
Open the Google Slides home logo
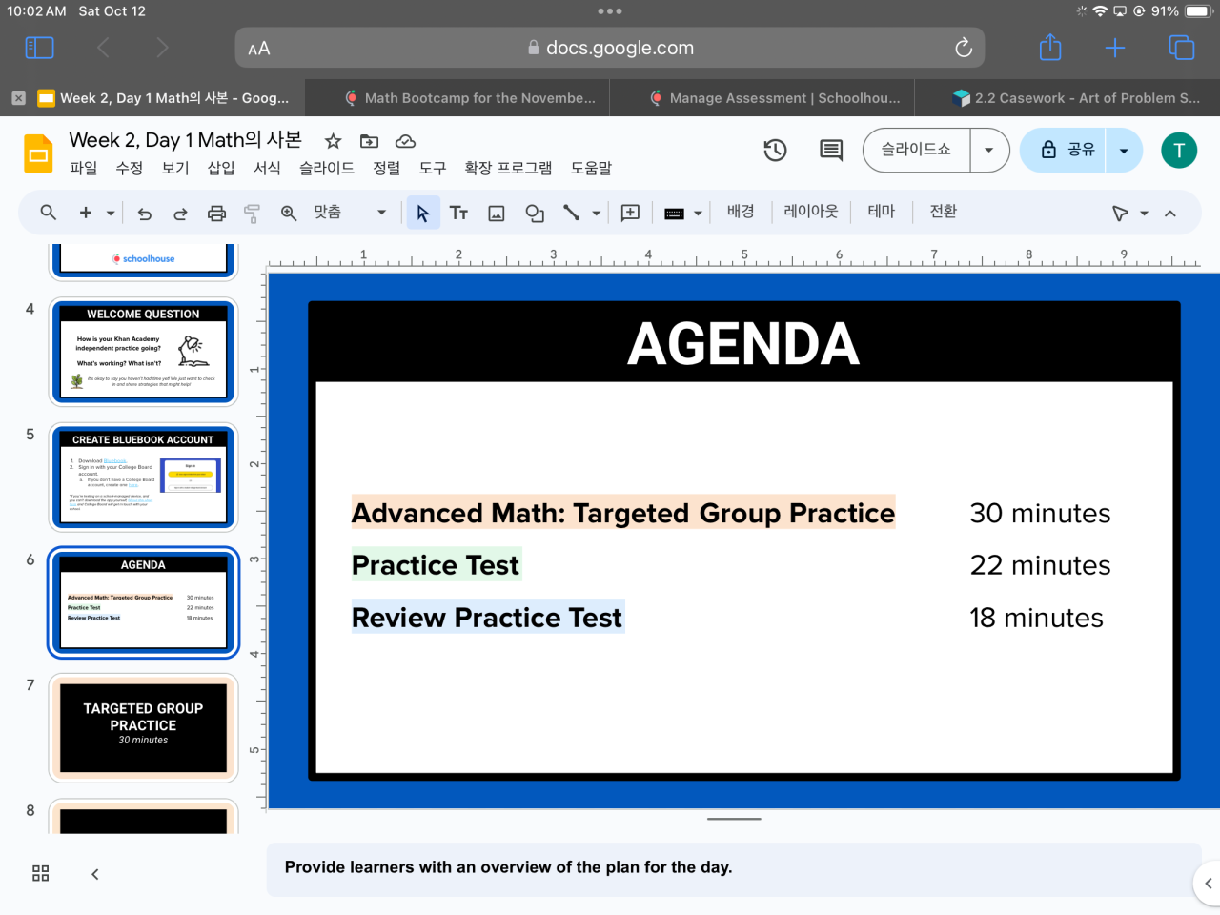[x=38, y=153]
